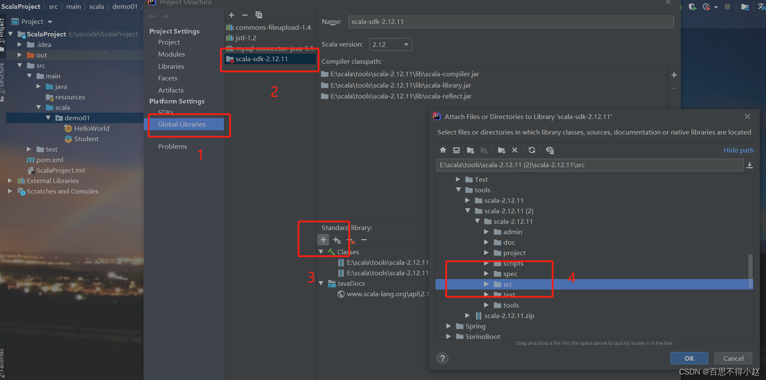Open HelloWorld file in project tree
Screen dimensions: 766x380
(87, 128)
